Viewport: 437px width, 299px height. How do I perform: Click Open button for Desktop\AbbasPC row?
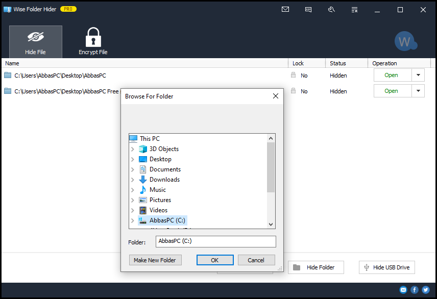393,75
